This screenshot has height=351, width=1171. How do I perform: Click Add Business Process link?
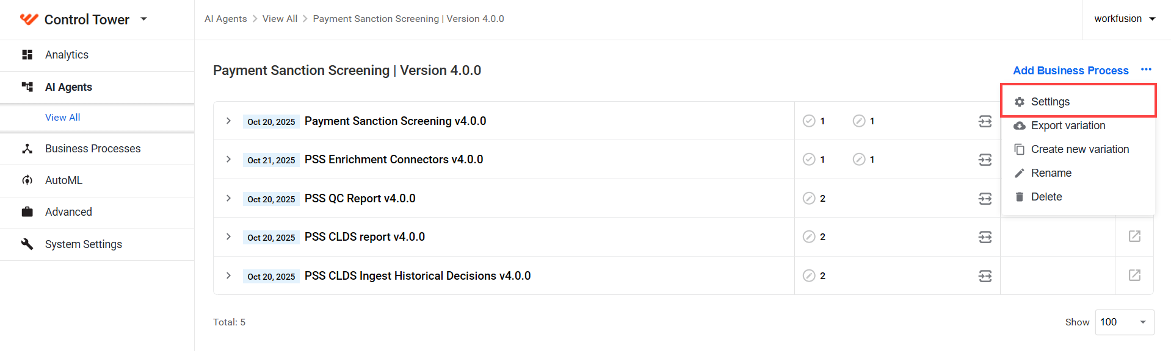point(1070,71)
